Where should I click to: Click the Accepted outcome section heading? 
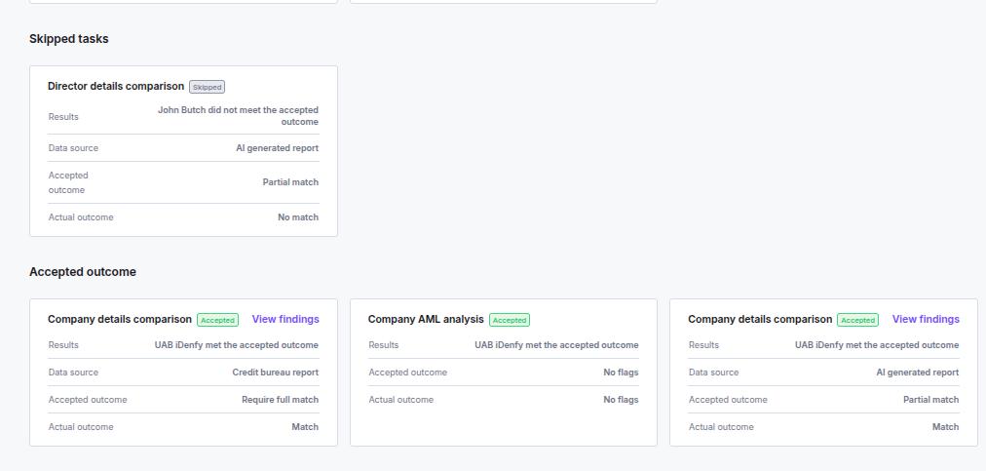83,272
